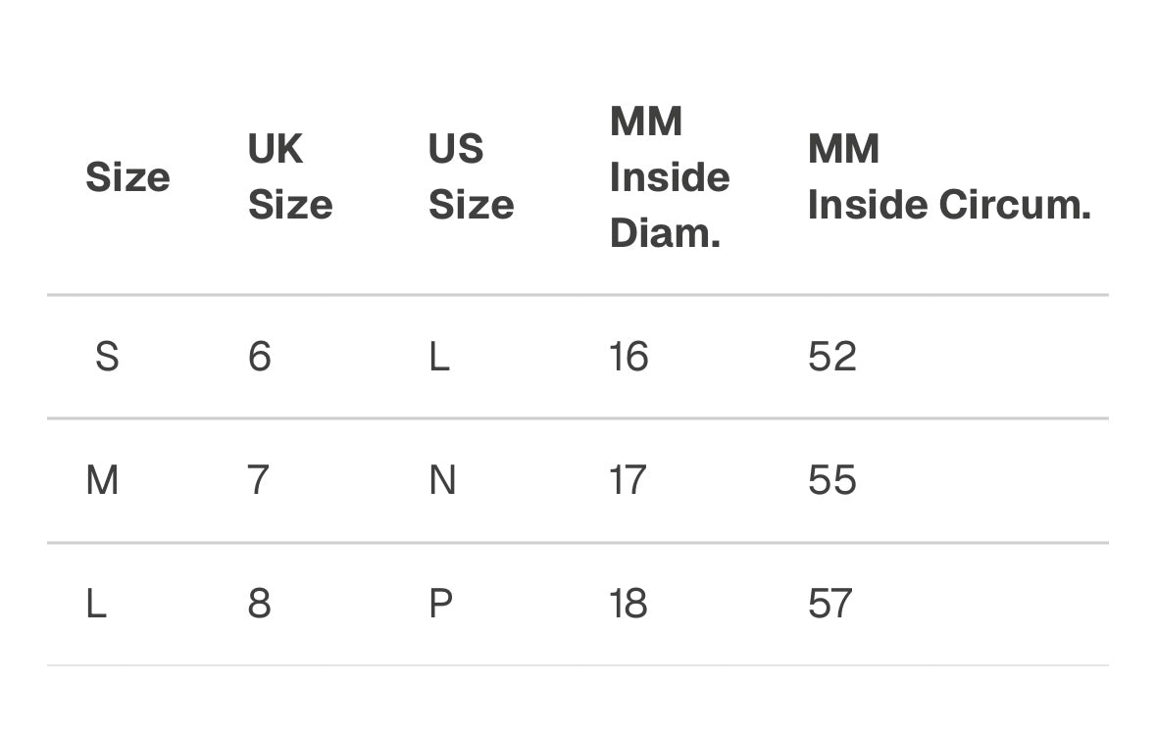Image resolution: width=1156 pixels, height=733 pixels.
Task: Select the "US Size" column header
Action: coord(471,177)
